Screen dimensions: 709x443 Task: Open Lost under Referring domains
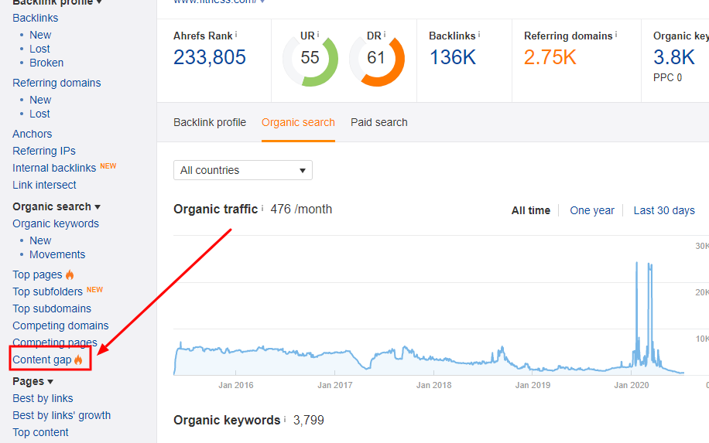point(39,114)
